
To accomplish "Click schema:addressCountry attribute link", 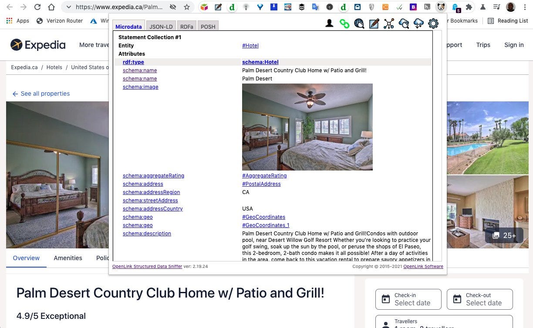I will 153,209.
